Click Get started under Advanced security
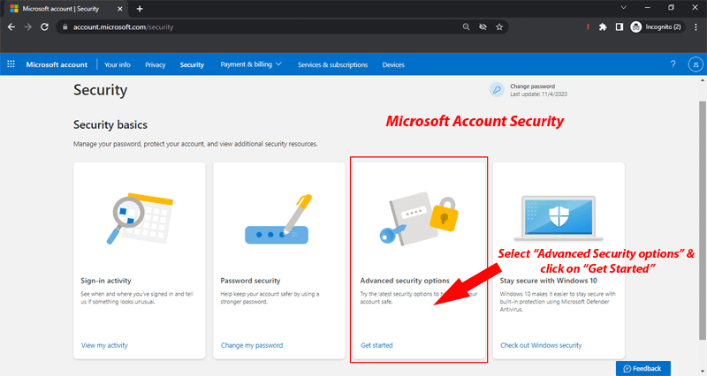This screenshot has width=707, height=376. click(376, 345)
